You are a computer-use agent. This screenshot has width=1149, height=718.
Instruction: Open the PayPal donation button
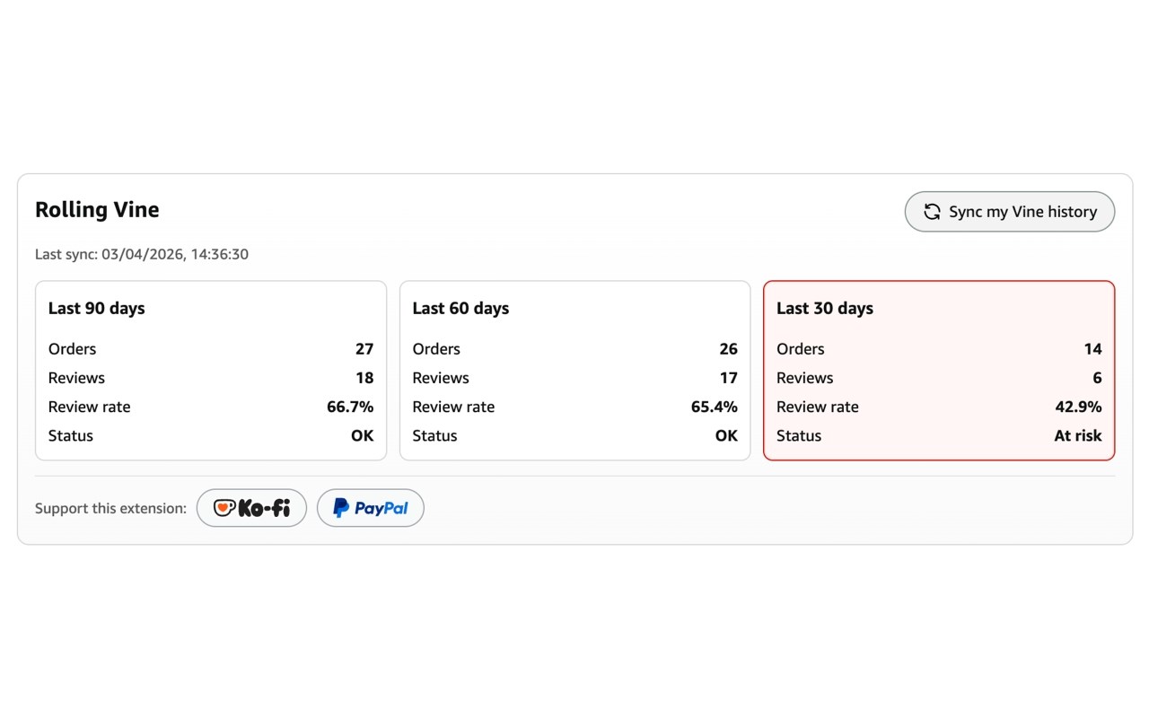371,508
